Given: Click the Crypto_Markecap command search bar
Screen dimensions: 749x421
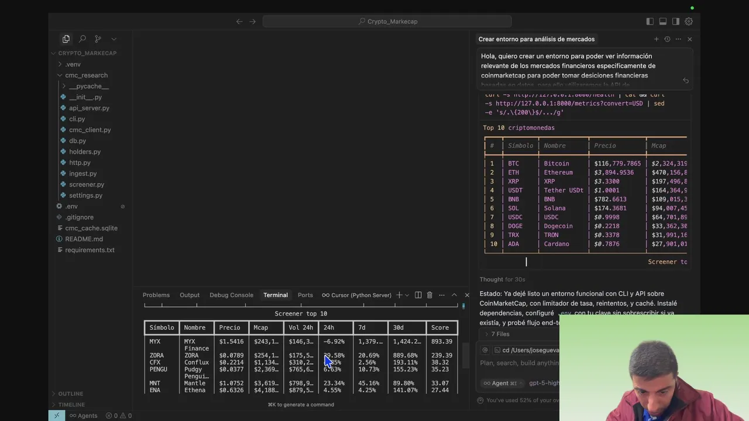Looking at the screenshot, I should [387, 21].
